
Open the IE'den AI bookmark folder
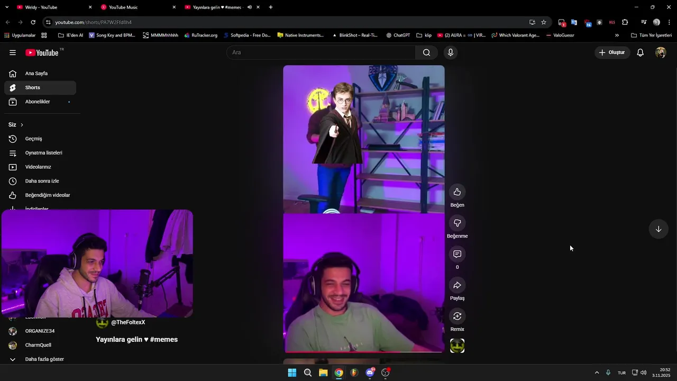click(x=70, y=35)
